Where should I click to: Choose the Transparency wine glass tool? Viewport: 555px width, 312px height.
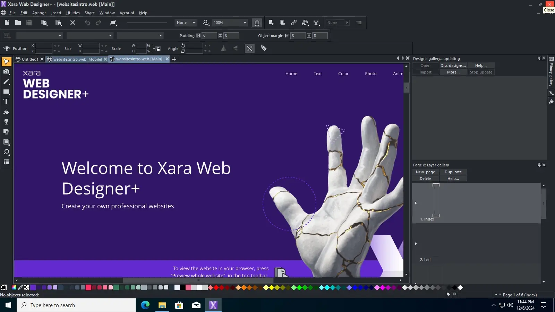click(x=6, y=122)
